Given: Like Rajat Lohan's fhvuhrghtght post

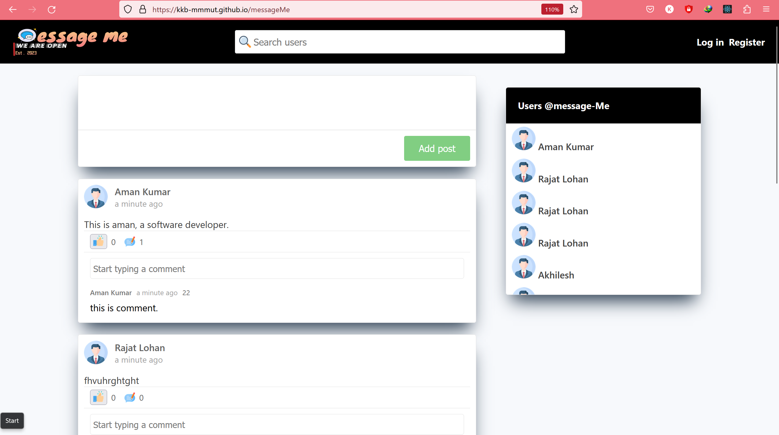Looking at the screenshot, I should [x=98, y=397].
